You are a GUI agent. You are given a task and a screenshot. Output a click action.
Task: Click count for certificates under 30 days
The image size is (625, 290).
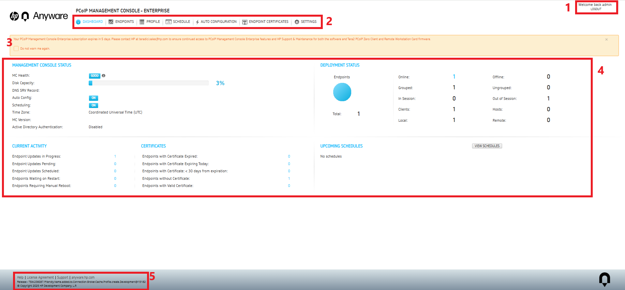(x=289, y=171)
